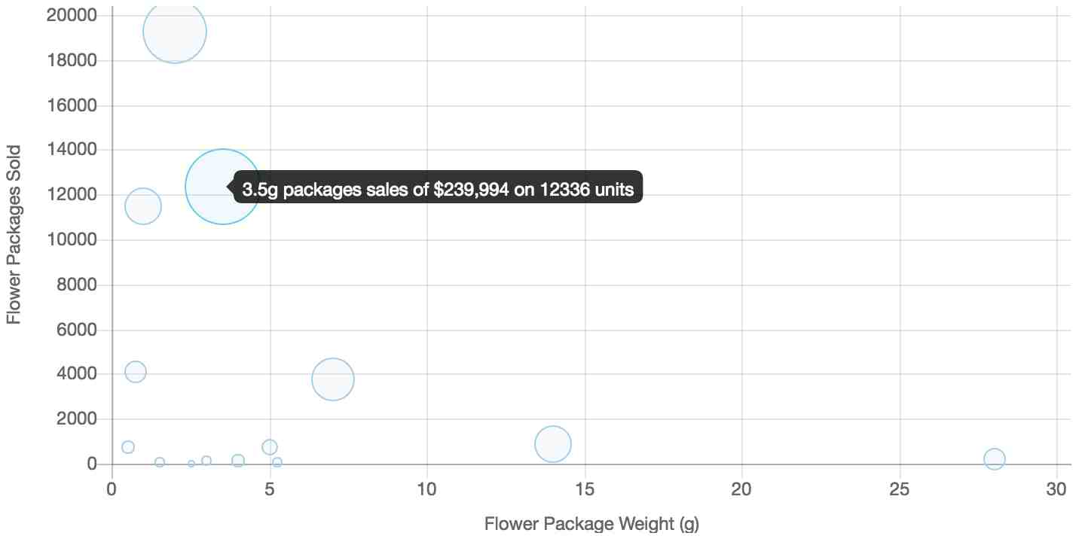Image resolution: width=1079 pixels, height=542 pixels.
Task: Click the 1.5g bubble on the baseline
Action: tap(160, 462)
